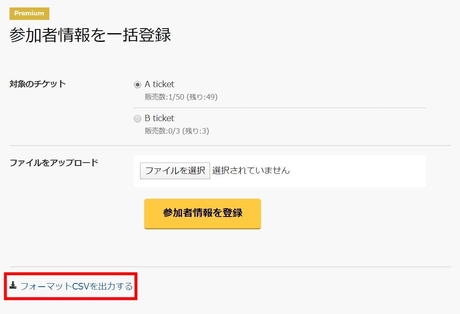The height and width of the screenshot is (314, 460).
Task: Click inside the file upload panel area
Action: click(x=280, y=170)
